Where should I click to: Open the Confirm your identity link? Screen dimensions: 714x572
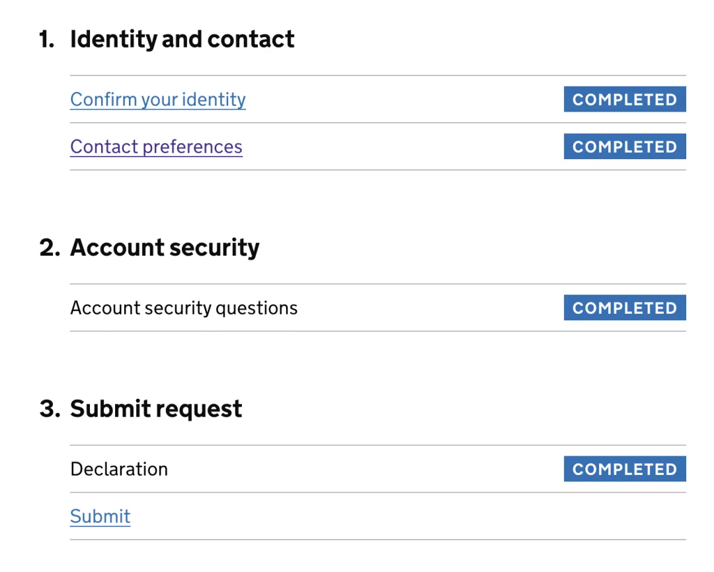pos(157,100)
